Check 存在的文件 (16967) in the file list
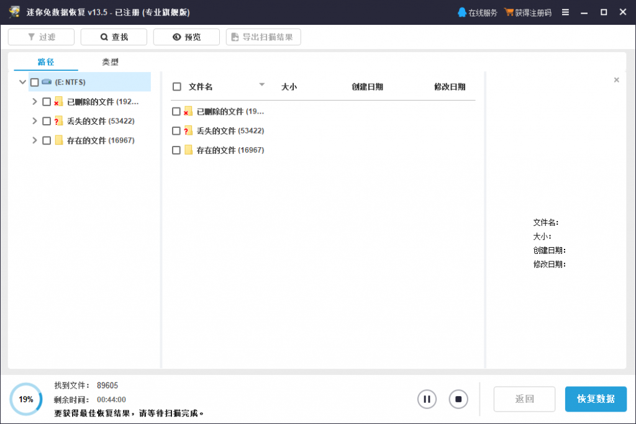Image resolution: width=636 pixels, height=424 pixels. (176, 150)
